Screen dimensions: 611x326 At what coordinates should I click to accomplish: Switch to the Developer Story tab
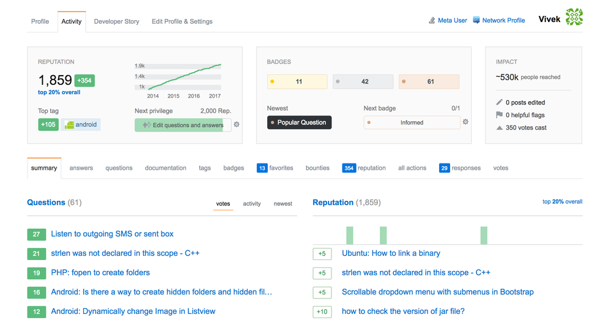pyautogui.click(x=116, y=21)
